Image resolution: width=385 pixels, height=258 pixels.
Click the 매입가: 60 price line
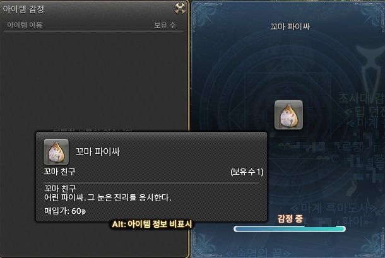(65, 211)
